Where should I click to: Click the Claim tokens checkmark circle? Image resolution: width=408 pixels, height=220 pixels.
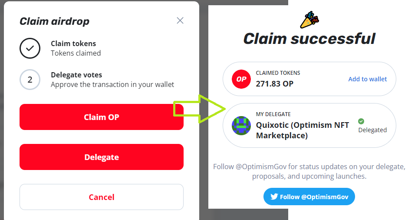pos(30,48)
